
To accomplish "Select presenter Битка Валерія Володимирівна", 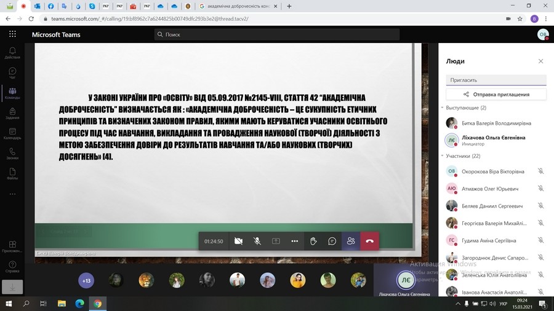I will (496, 123).
